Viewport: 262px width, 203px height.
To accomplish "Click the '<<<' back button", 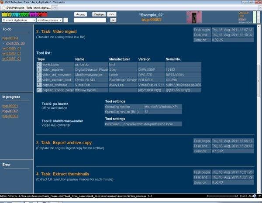I will tap(112, 14).
